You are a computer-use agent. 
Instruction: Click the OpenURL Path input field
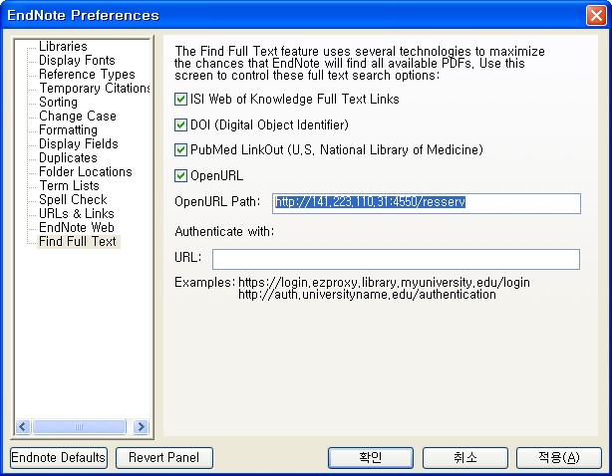point(427,203)
